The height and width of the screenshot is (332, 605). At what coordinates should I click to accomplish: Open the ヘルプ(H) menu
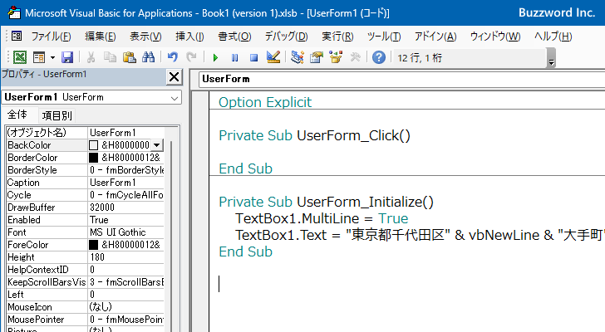(x=553, y=37)
